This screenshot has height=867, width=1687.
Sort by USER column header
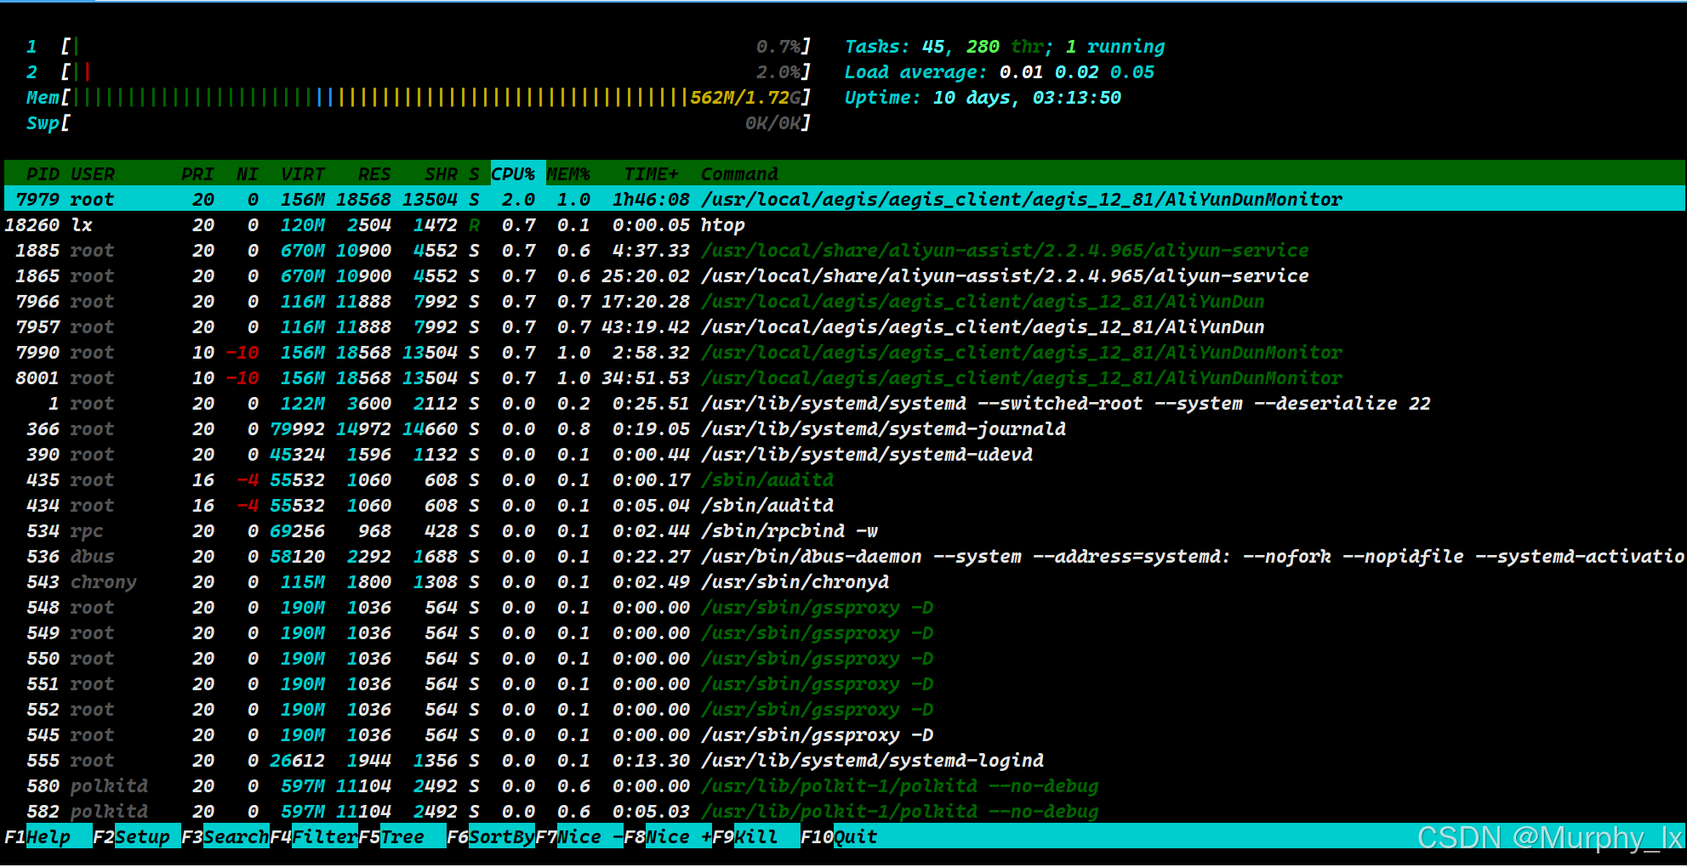(93, 173)
